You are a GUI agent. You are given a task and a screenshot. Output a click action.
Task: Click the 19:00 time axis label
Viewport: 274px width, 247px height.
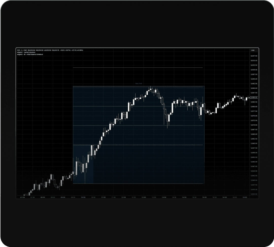245,197
